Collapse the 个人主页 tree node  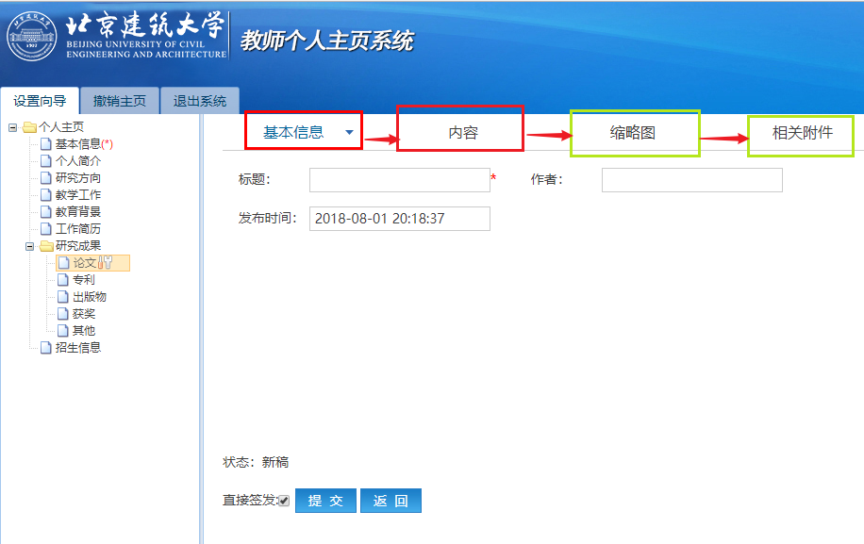pos(12,127)
